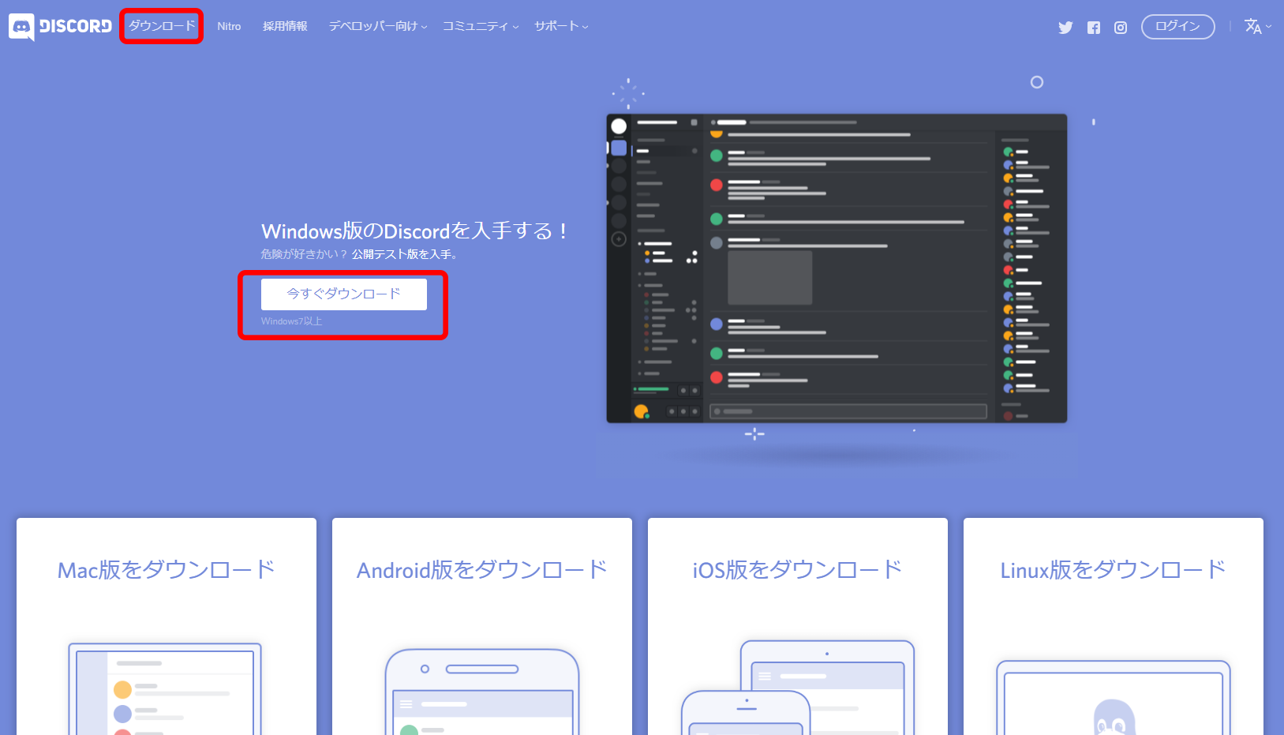Expand the コミュニティ dropdown menu

click(x=481, y=26)
